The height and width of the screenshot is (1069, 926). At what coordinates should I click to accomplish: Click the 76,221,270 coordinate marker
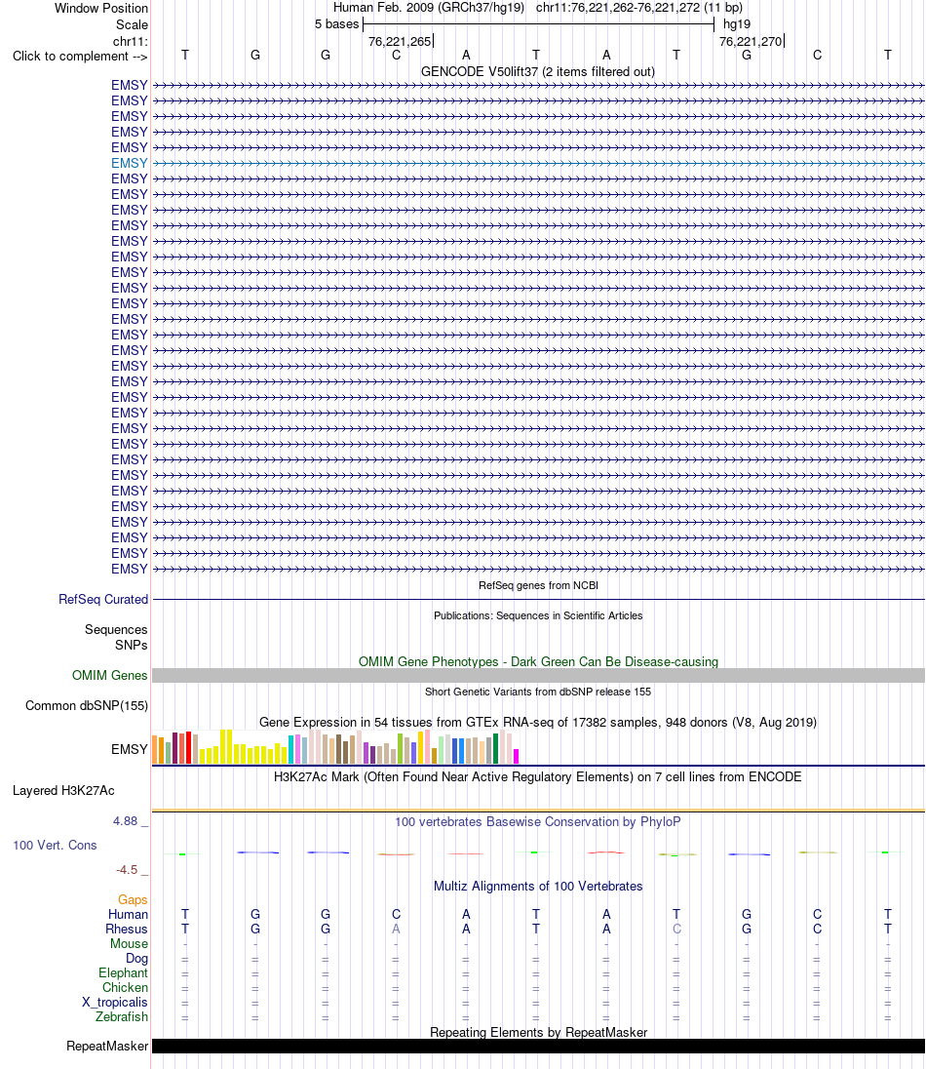pyautogui.click(x=751, y=42)
